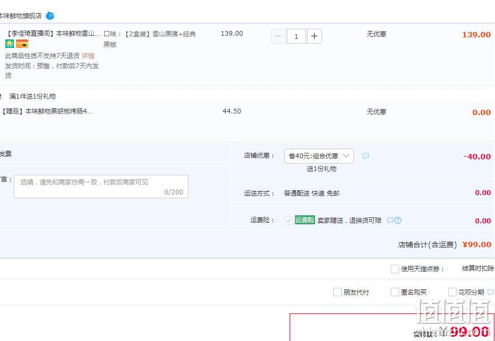Image resolution: width=495 pixels, height=341 pixels.
Task: Tick the 匿名购买 checkbox
Action: (x=394, y=292)
